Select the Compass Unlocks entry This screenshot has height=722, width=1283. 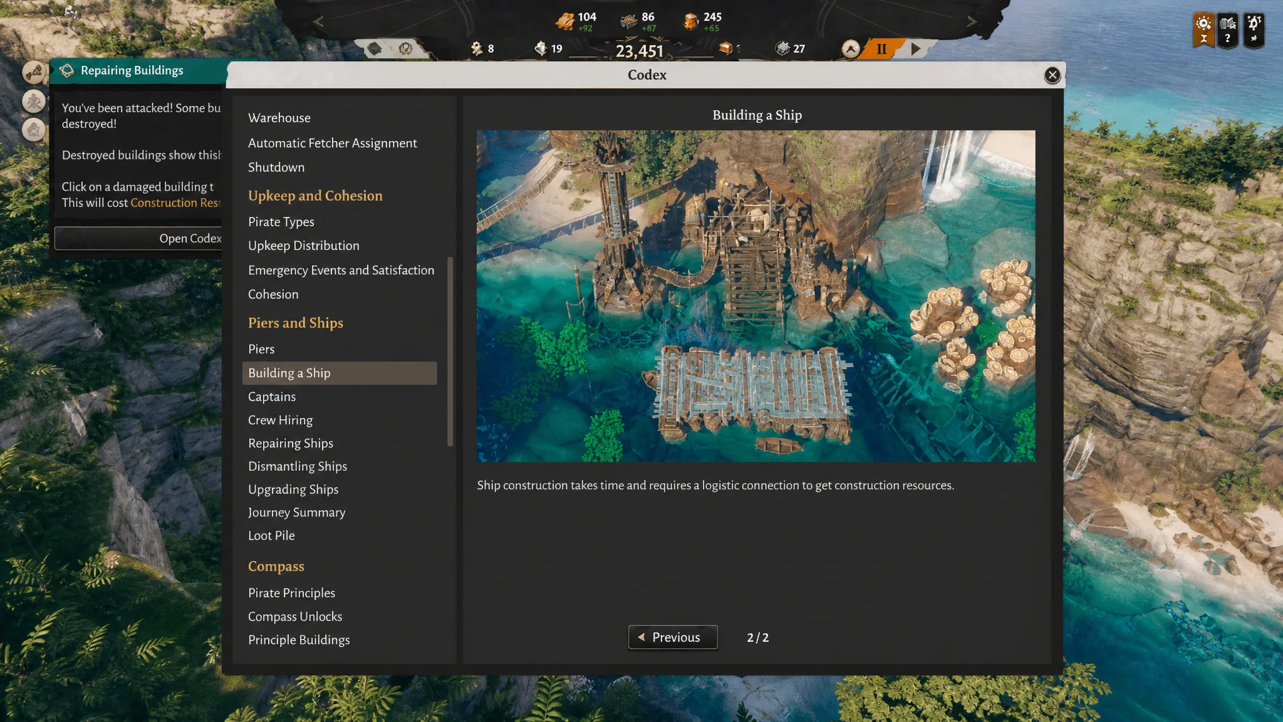(295, 617)
